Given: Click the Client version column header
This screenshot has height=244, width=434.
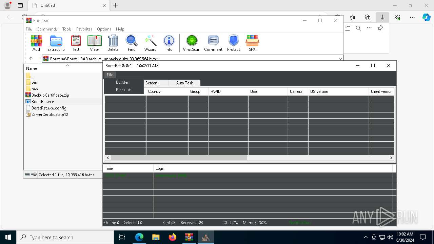Looking at the screenshot, I should [x=381, y=91].
